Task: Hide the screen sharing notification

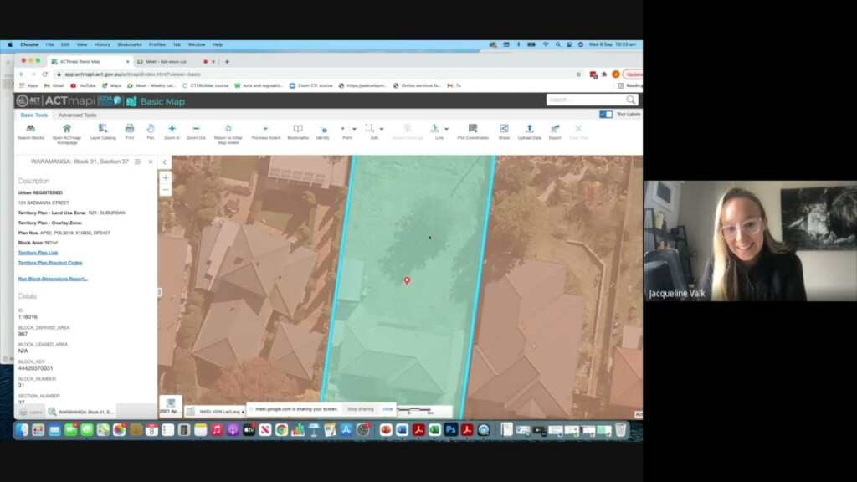Action: click(387, 408)
